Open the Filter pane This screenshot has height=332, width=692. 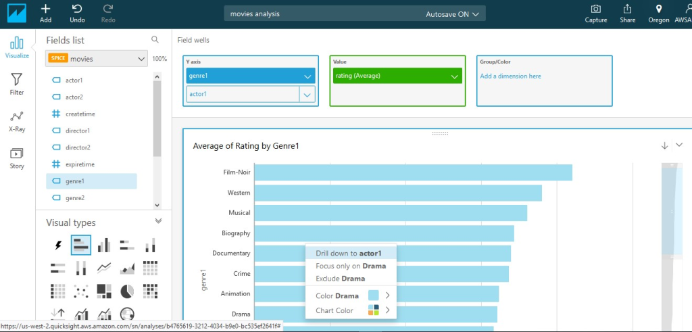(17, 85)
